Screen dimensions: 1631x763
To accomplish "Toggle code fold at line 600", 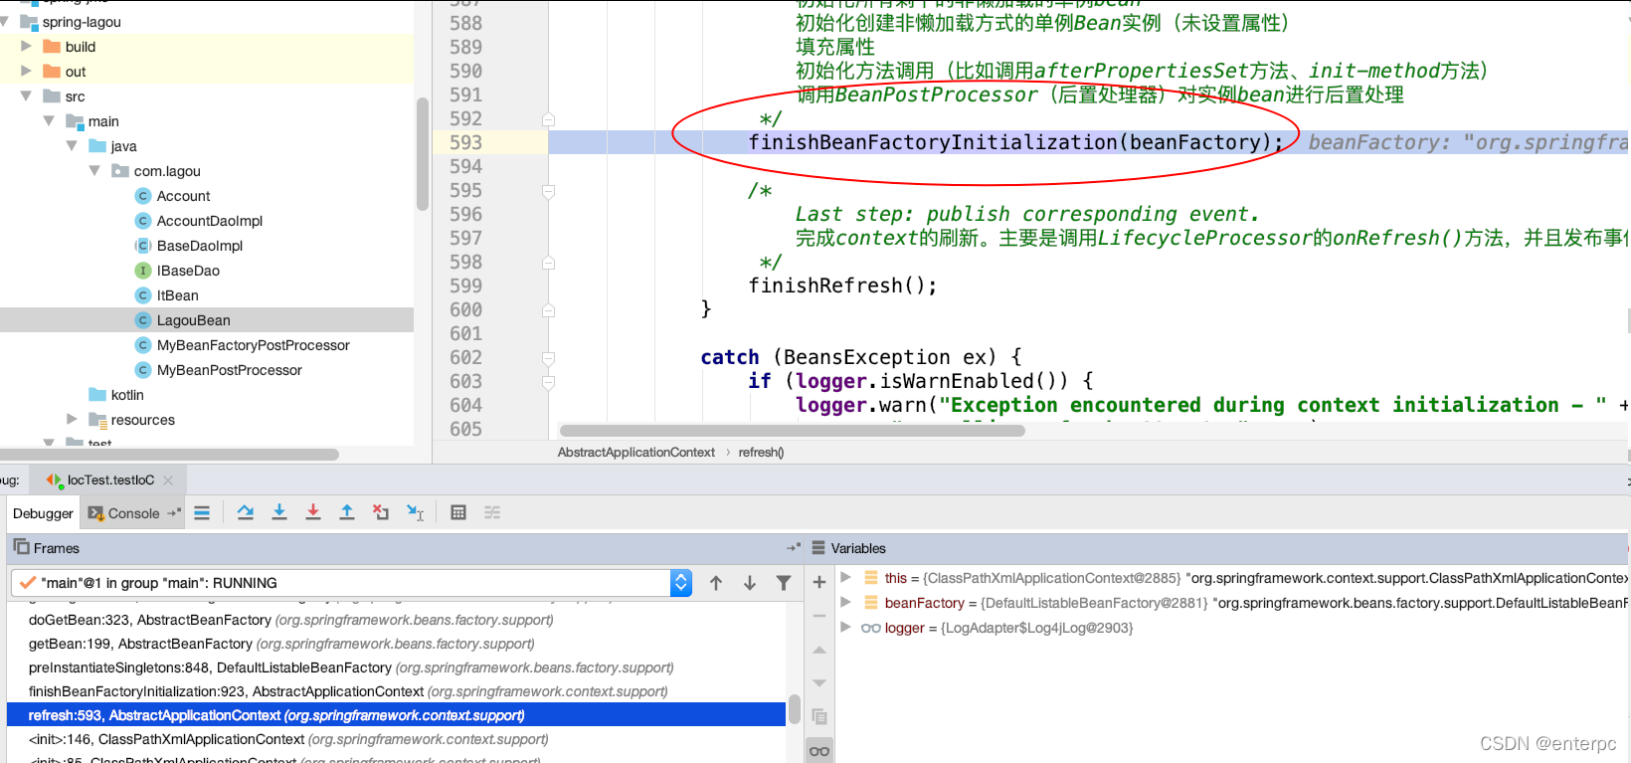I will pos(548,310).
